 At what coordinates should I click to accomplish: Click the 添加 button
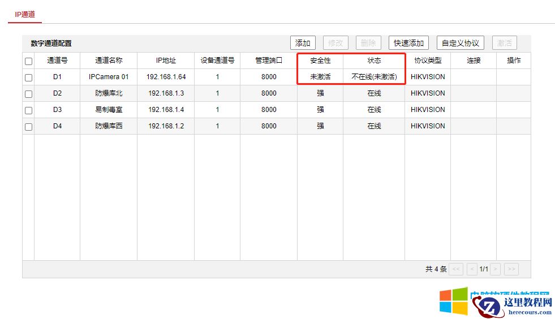(x=303, y=43)
